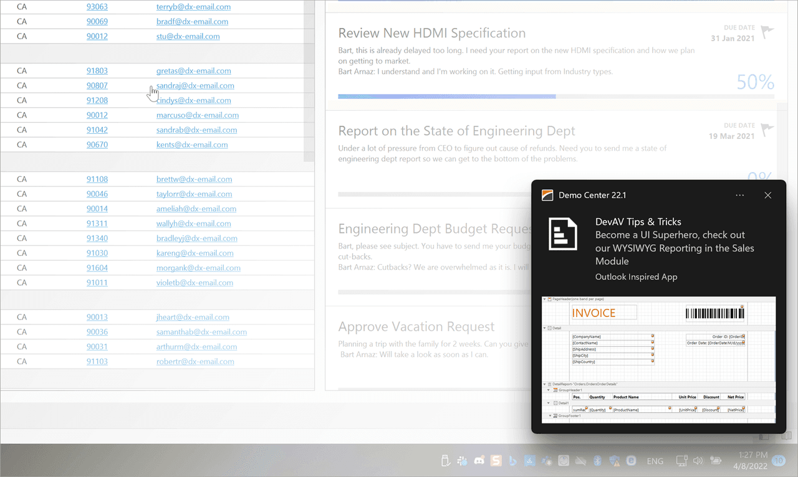This screenshot has width=798, height=477.
Task: Open email link morgank@dx-email.com
Action: pos(198,268)
